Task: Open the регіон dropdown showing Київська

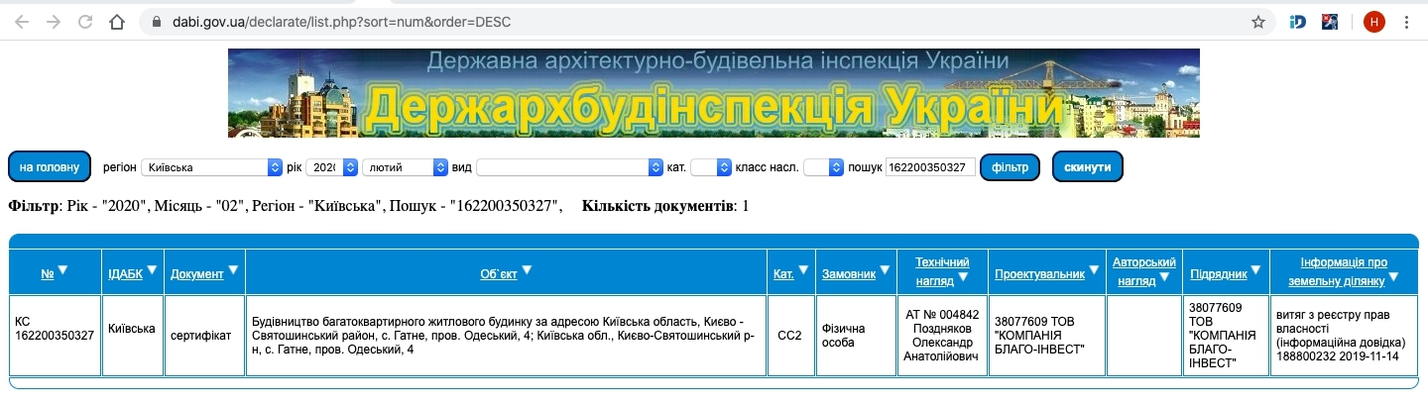Action: 212,167
